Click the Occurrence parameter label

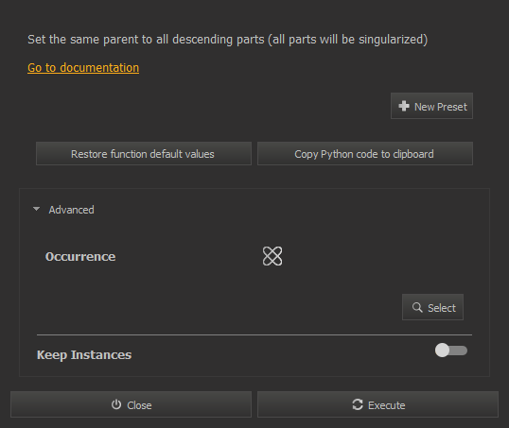coord(80,256)
